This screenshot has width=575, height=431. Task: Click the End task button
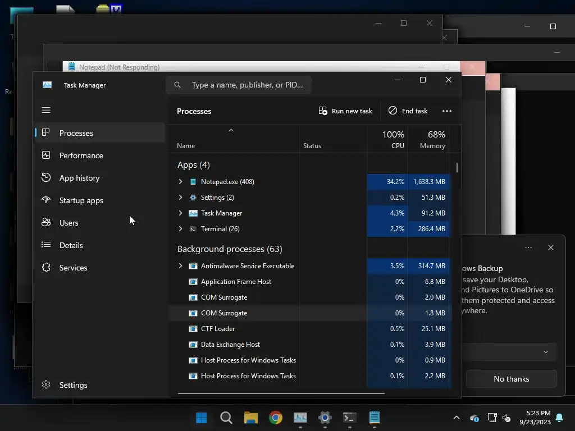click(408, 111)
